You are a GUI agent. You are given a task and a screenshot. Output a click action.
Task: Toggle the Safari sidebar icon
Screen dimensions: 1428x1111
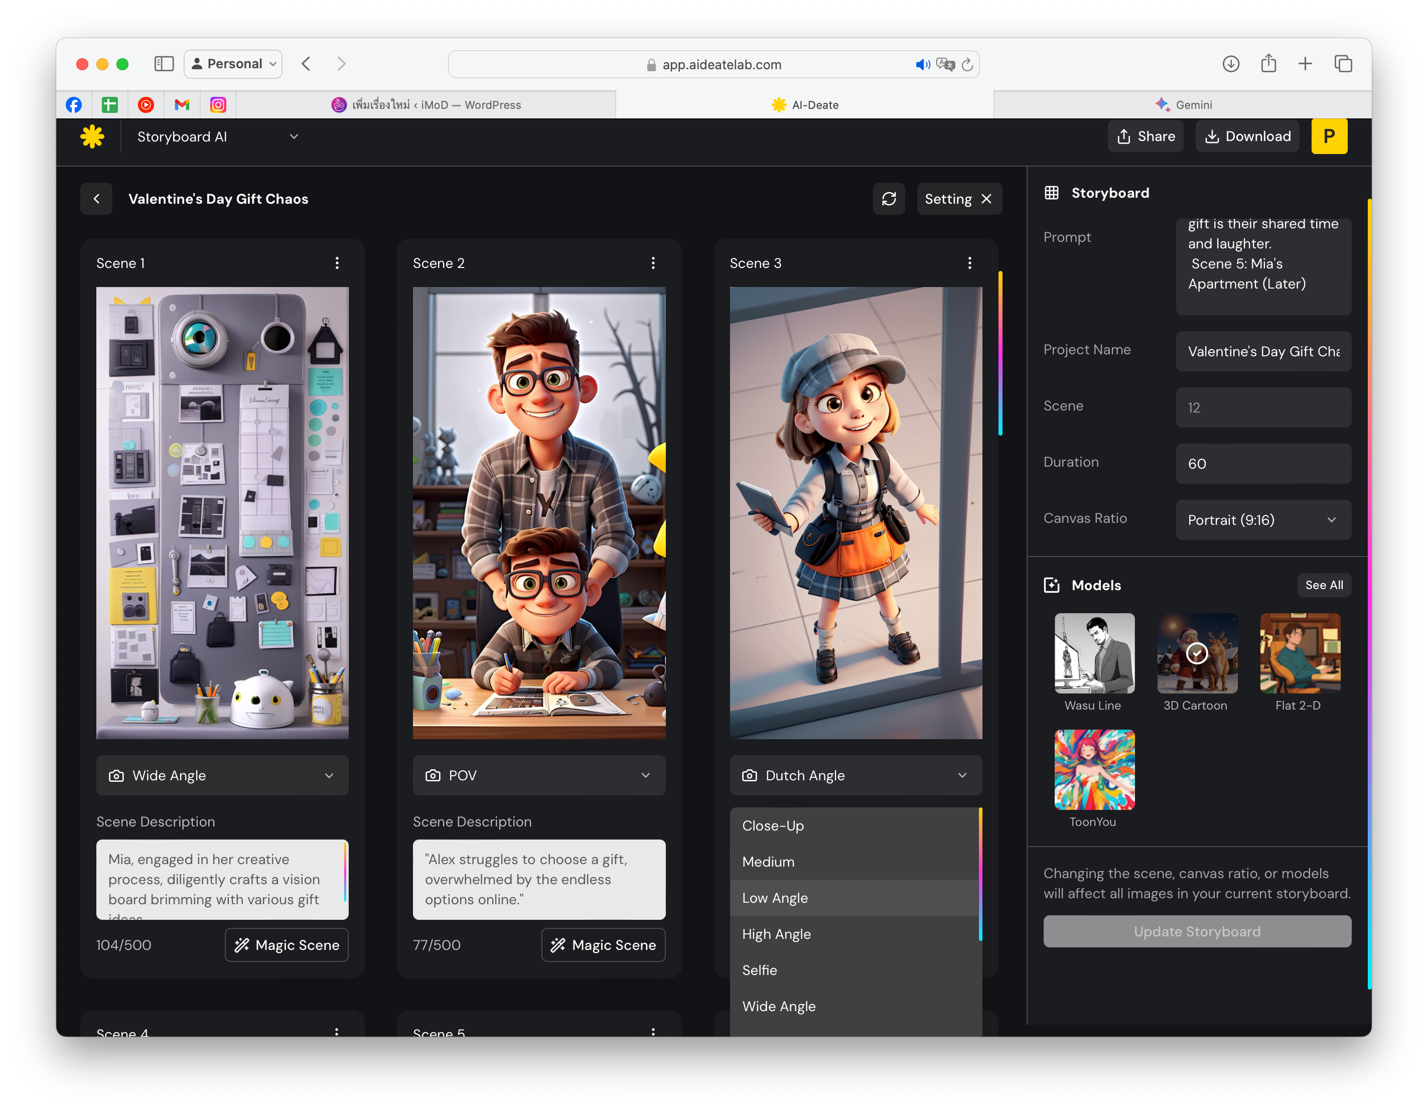tap(164, 63)
